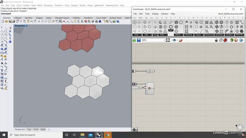Open the Windows Start menu

tap(4, 135)
